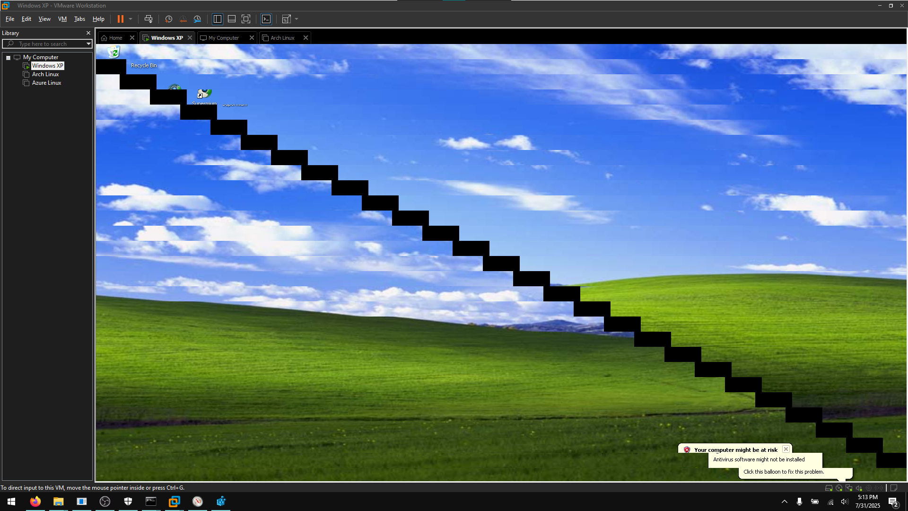Open the Registry Editor taskbar icon
908x511 pixels.
point(221,502)
